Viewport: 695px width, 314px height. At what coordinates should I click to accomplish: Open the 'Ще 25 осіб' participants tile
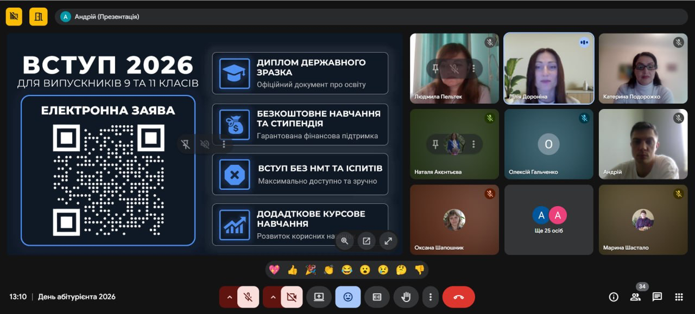click(548, 220)
